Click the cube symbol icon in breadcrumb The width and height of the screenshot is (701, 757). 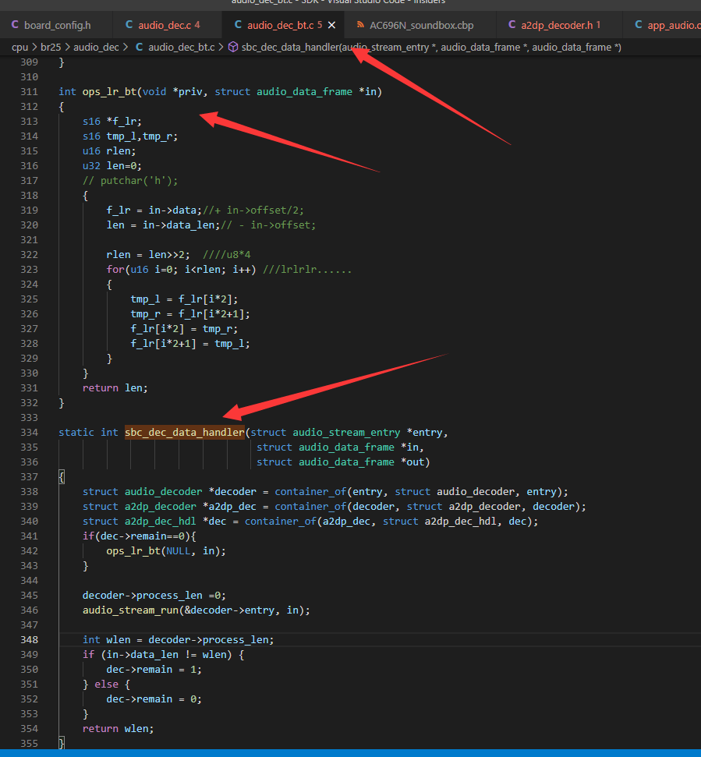click(x=233, y=47)
